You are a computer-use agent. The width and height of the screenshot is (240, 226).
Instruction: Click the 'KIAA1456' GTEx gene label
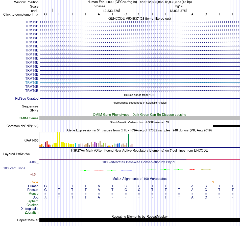point(31,140)
